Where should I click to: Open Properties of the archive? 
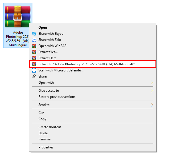(x=46, y=147)
